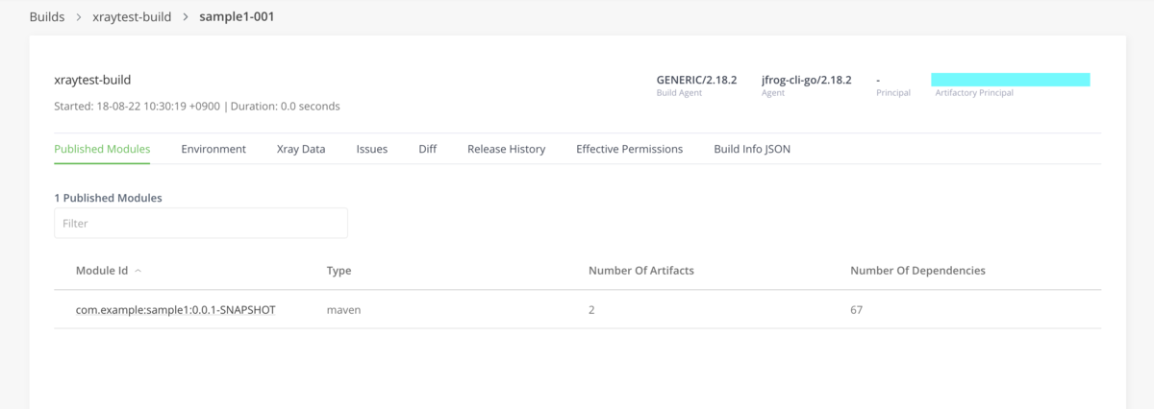Open the Issues tab
The height and width of the screenshot is (409, 1154).
[x=372, y=149]
